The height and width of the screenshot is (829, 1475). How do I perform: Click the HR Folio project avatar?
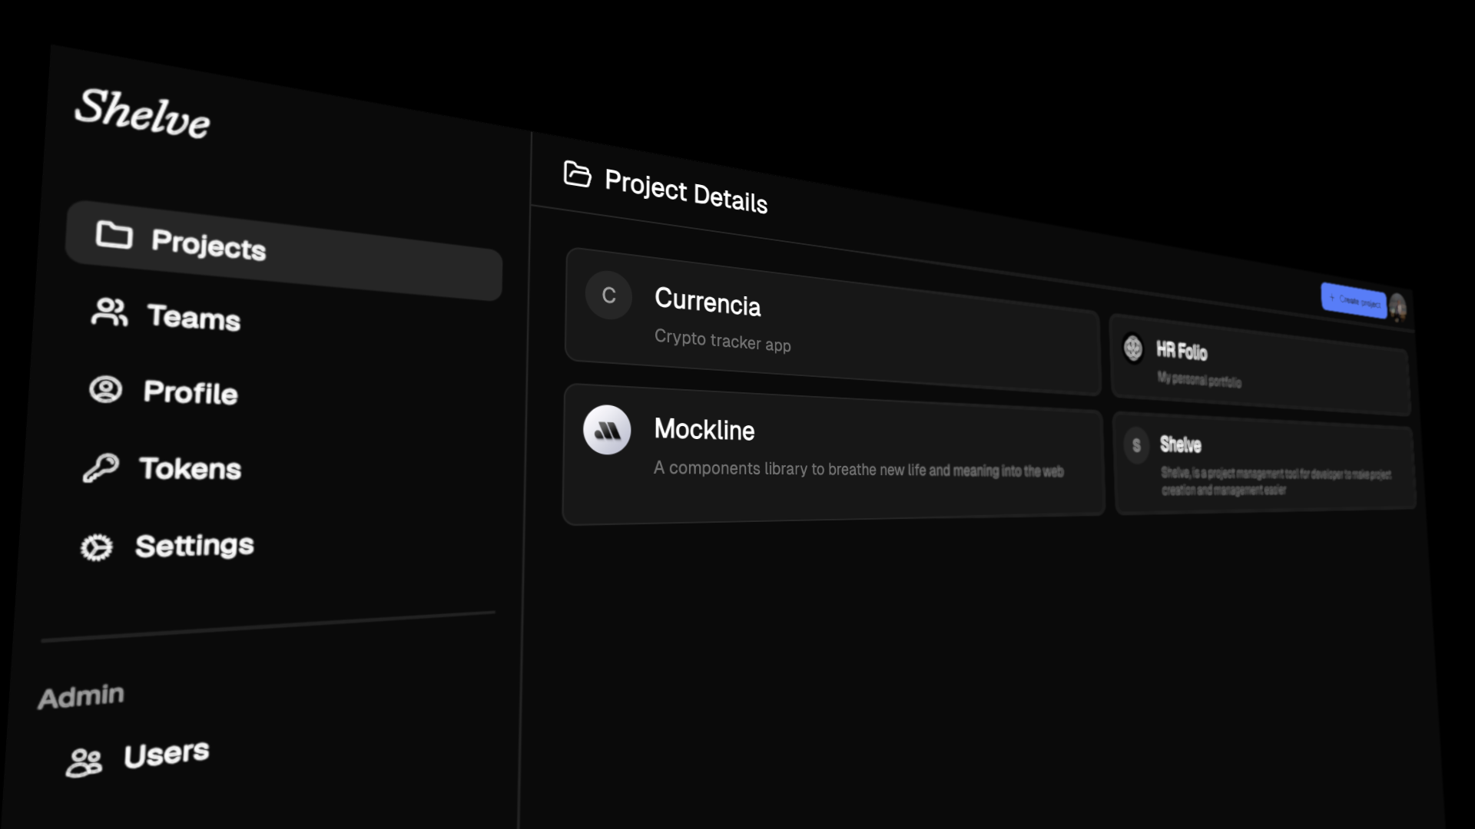point(1132,348)
